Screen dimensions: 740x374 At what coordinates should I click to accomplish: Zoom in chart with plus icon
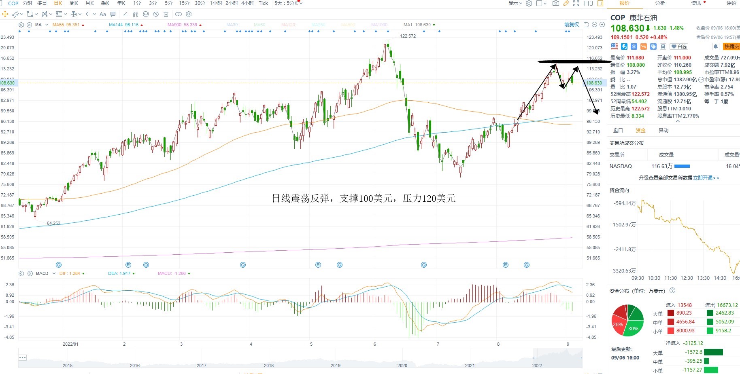[x=602, y=25]
